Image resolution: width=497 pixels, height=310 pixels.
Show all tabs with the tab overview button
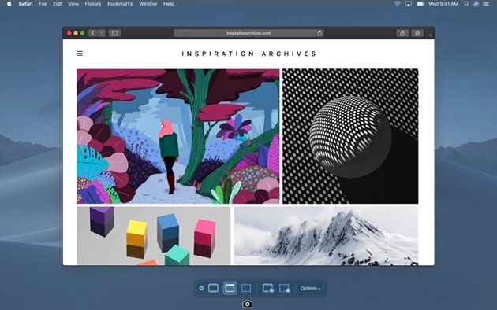point(417,33)
